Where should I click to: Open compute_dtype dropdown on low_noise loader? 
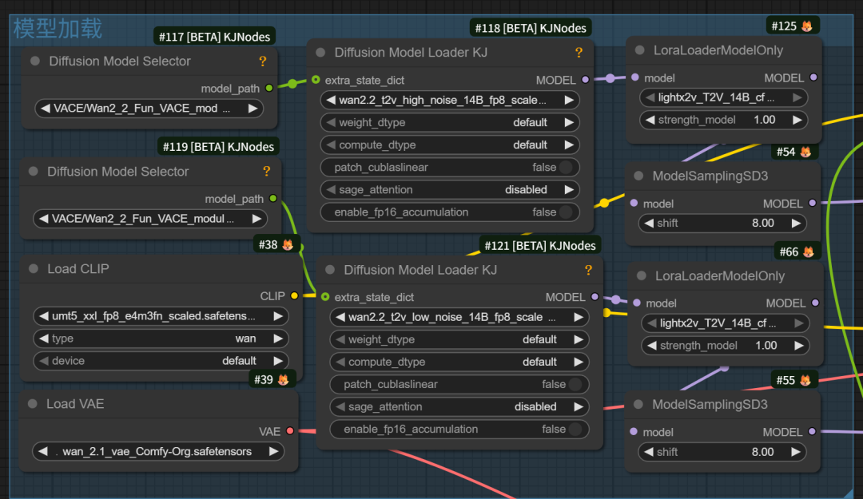tap(459, 362)
